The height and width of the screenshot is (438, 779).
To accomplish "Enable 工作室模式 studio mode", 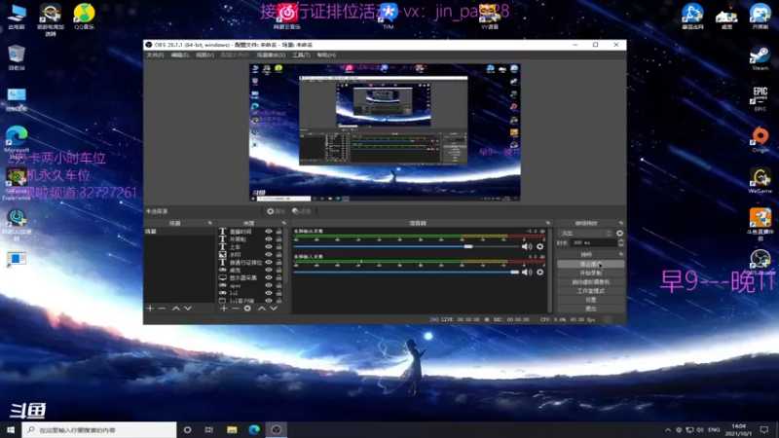I will click(591, 291).
